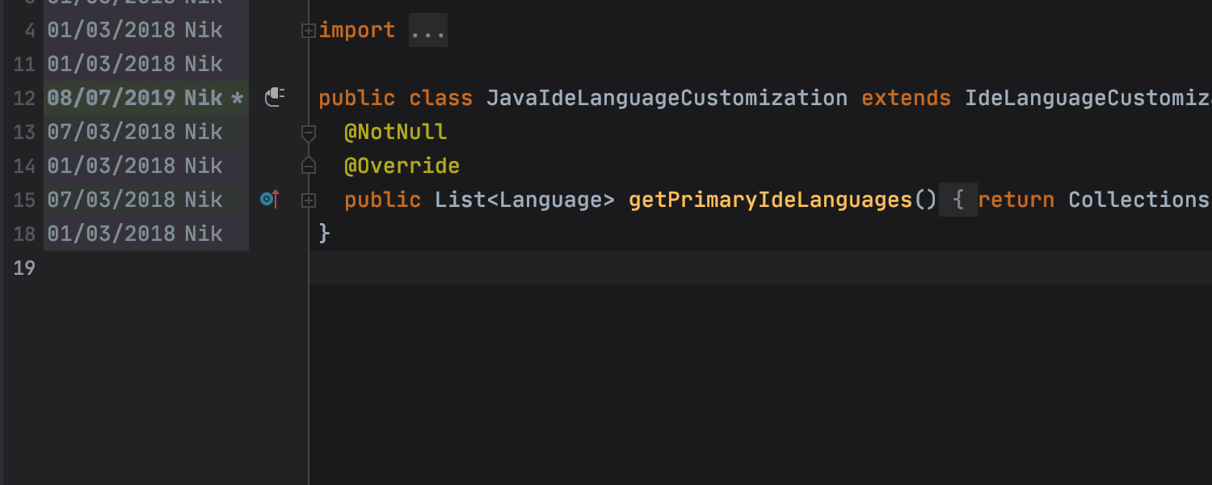Click the folded import ellipsis placeholder
This screenshot has height=485, width=1212.
pos(427,31)
